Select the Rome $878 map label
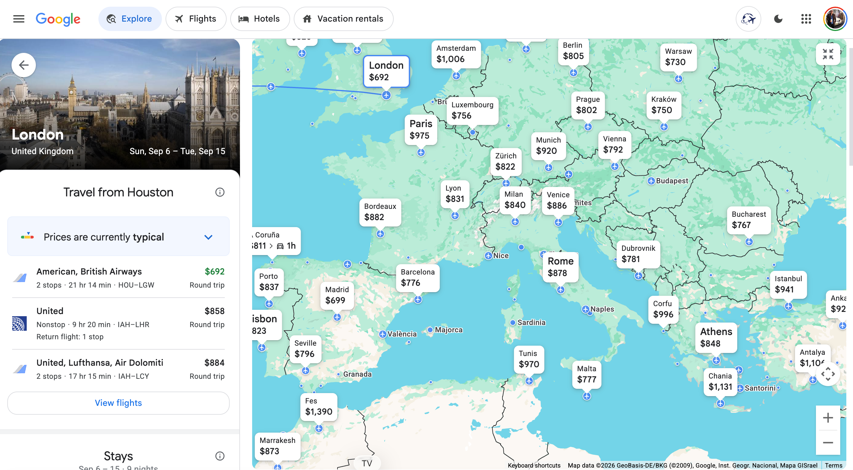The height and width of the screenshot is (470, 853). (x=560, y=267)
